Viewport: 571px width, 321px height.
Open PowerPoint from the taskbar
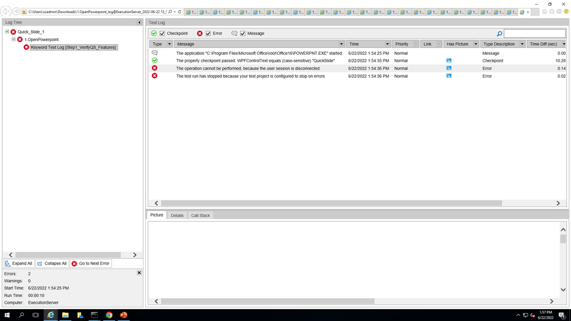123,315
